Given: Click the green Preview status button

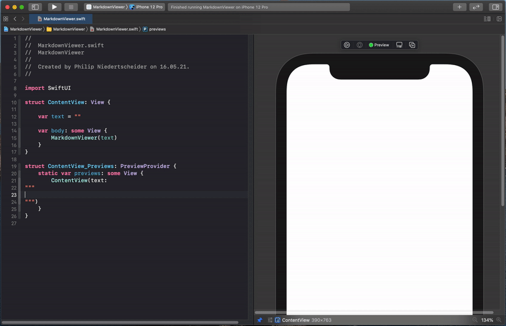Looking at the screenshot, I should (x=379, y=45).
